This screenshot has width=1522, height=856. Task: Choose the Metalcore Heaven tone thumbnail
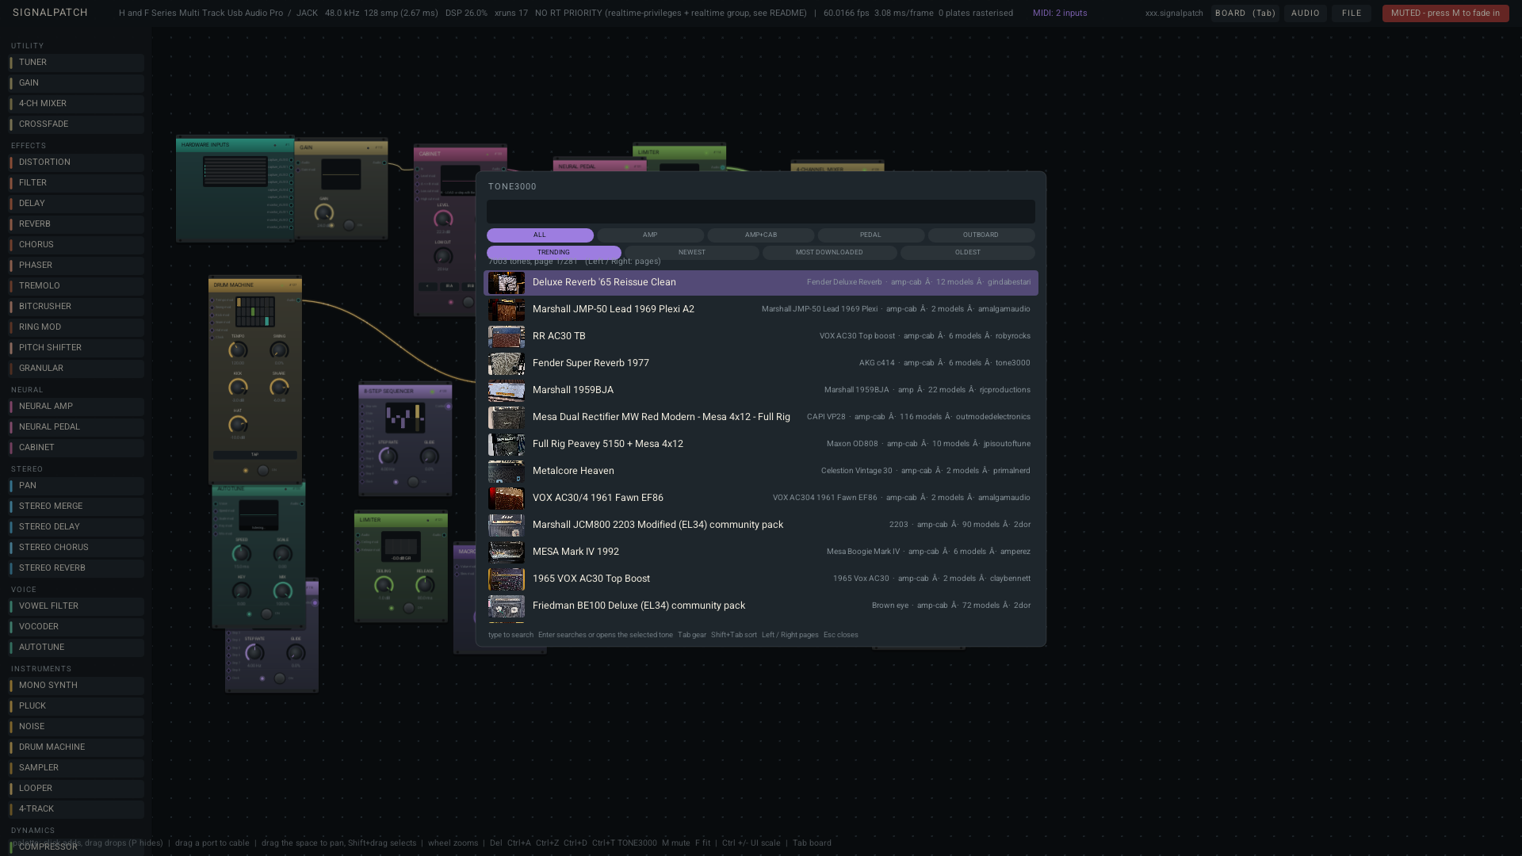(x=506, y=472)
